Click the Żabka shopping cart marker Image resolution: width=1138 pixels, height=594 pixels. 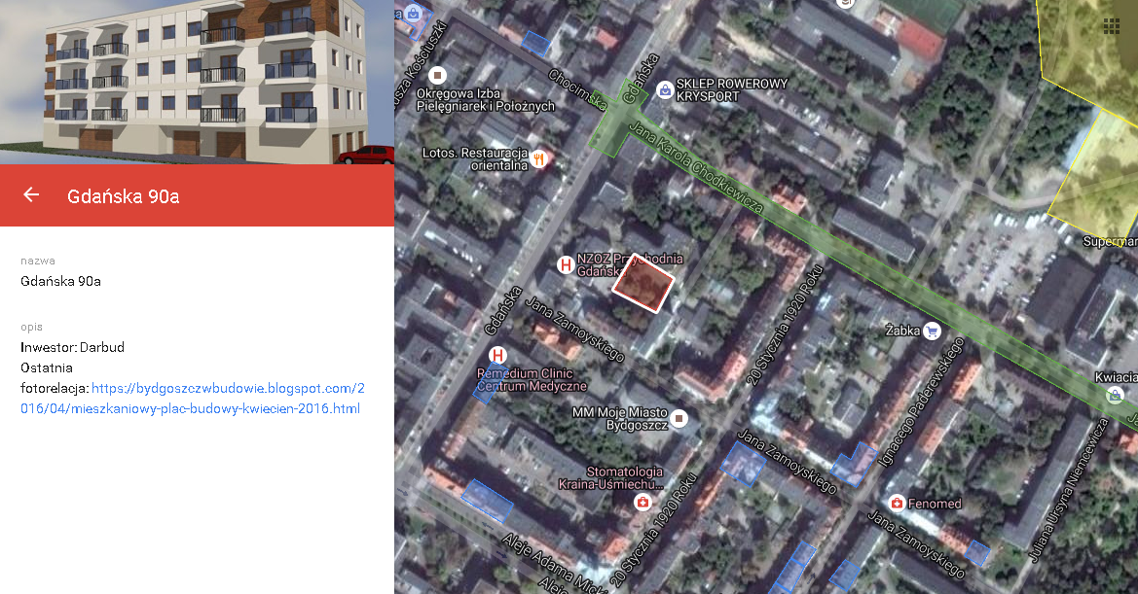(x=932, y=332)
